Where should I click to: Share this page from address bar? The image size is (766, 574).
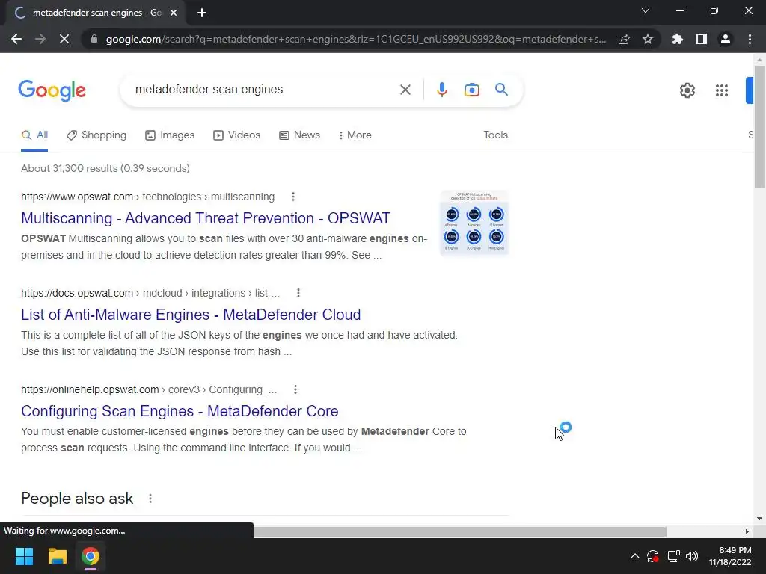624,39
